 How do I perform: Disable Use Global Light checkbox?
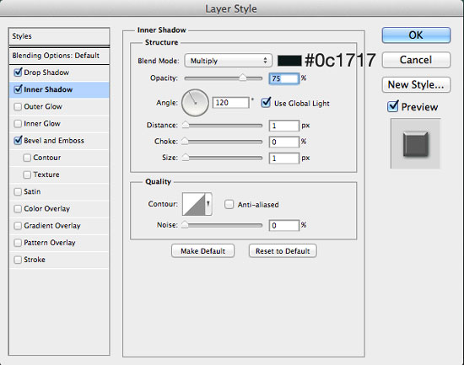pos(266,103)
